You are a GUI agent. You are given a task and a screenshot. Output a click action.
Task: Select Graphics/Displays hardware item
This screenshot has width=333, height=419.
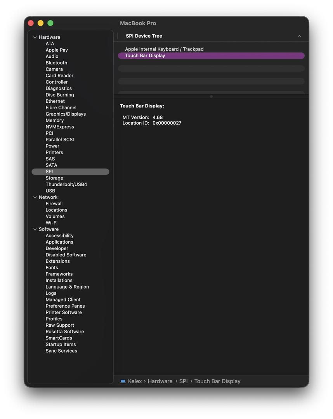(66, 114)
